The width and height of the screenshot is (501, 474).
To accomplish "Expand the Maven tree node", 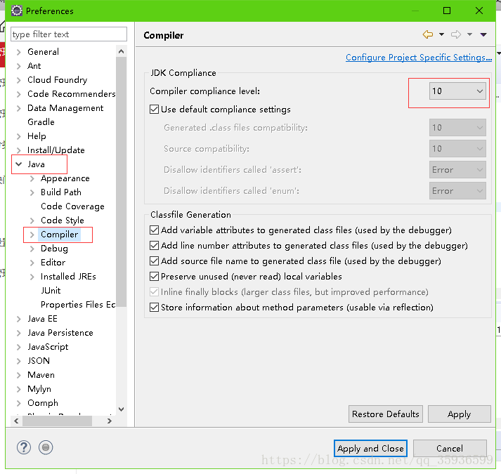I will pyautogui.click(x=18, y=375).
